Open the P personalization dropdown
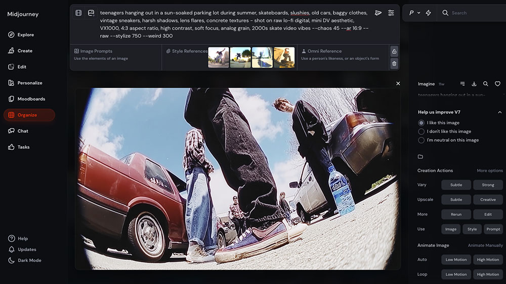506x284 pixels. [414, 13]
